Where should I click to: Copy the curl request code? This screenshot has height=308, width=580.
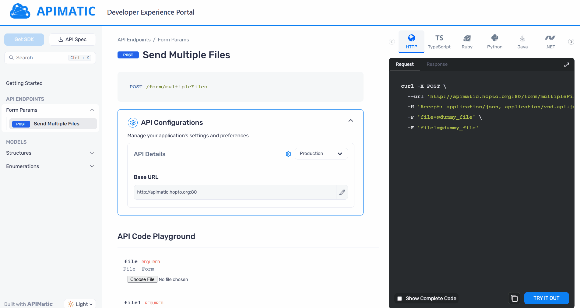(514, 298)
